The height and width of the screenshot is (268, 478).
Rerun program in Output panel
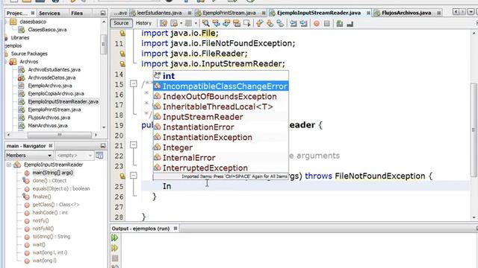click(x=115, y=237)
